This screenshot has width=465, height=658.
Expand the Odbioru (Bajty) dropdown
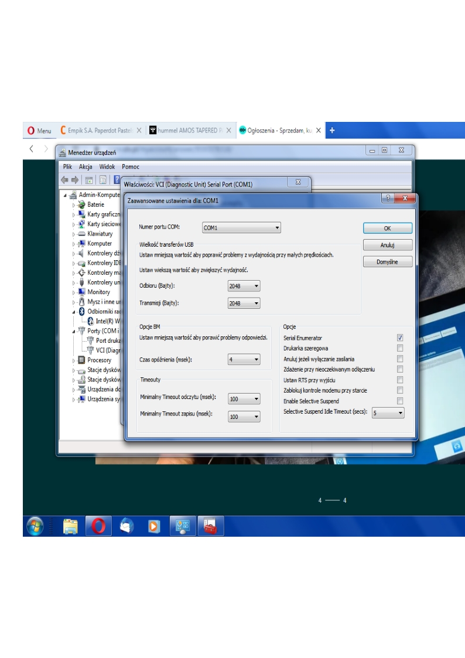tap(244, 286)
